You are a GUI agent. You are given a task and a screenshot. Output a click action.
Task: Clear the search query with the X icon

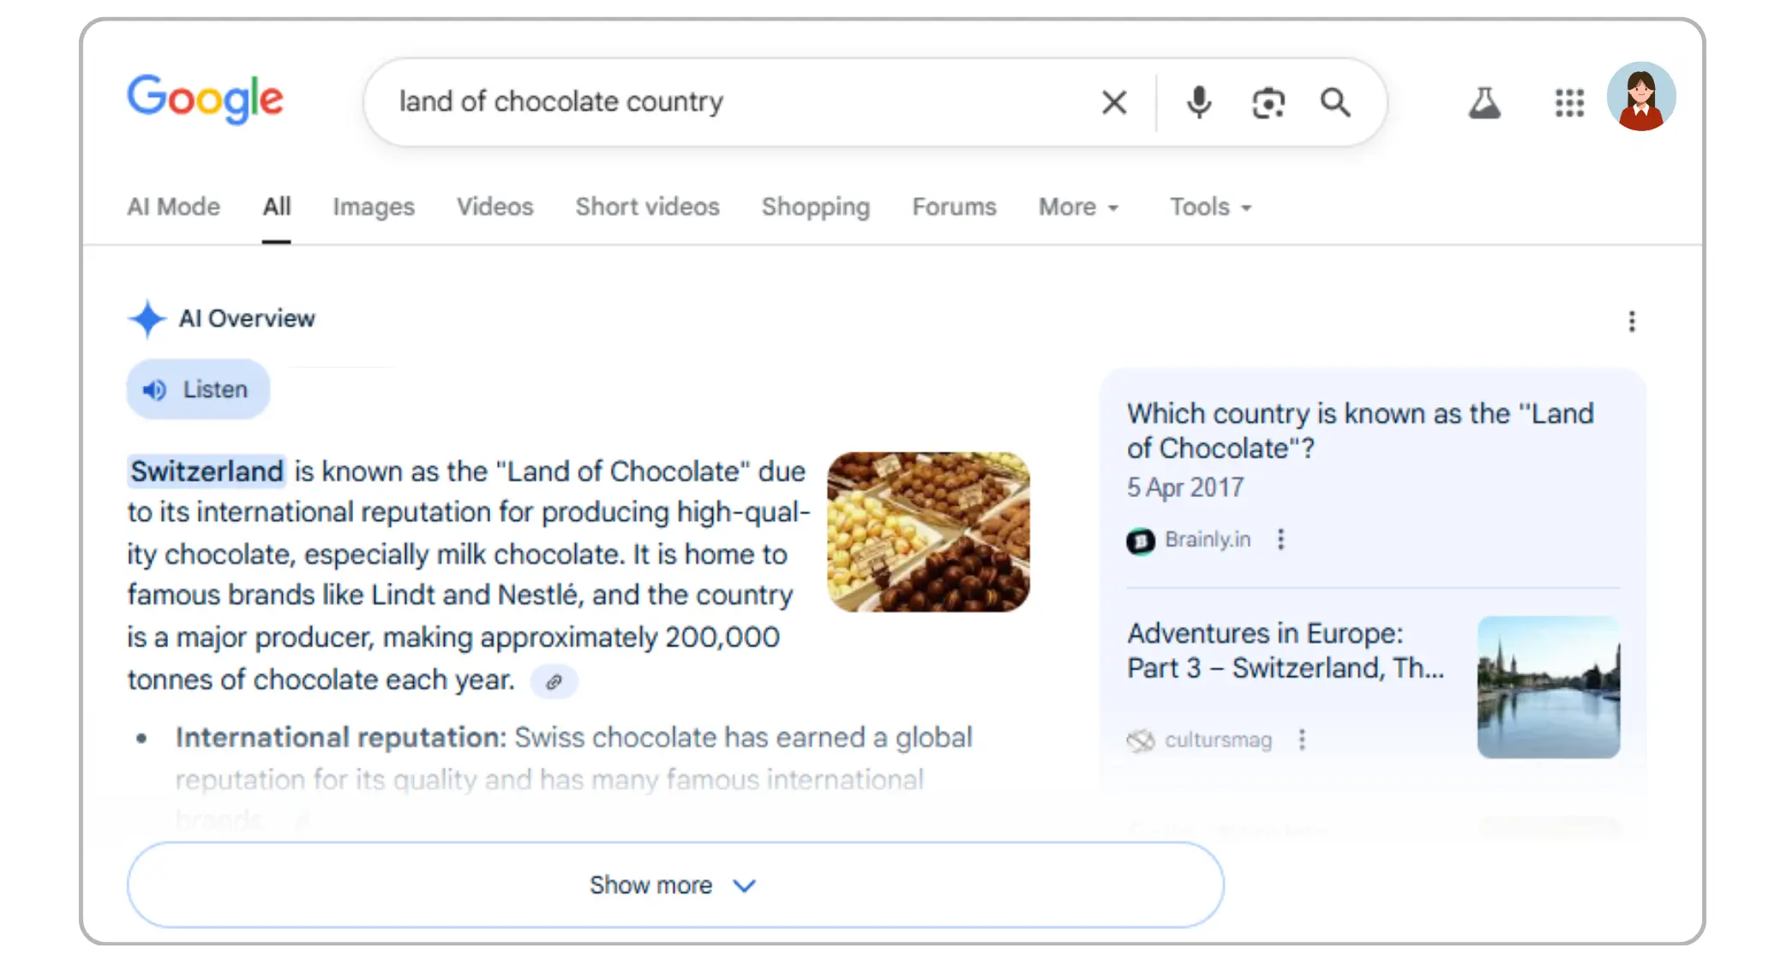coord(1113,102)
